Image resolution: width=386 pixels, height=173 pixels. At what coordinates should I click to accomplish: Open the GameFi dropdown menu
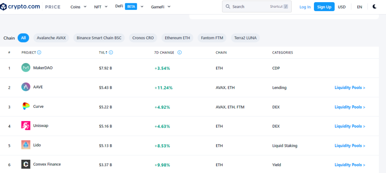pos(161,6)
